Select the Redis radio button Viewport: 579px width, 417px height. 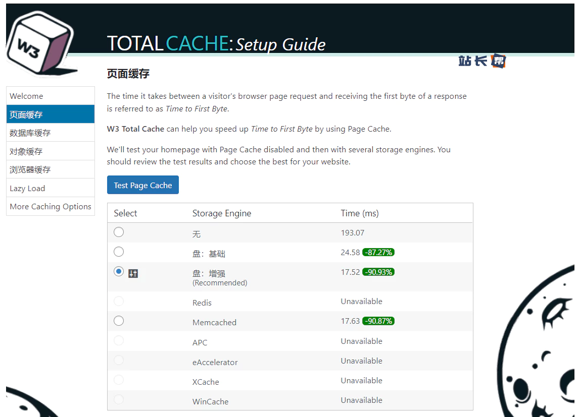tap(119, 301)
